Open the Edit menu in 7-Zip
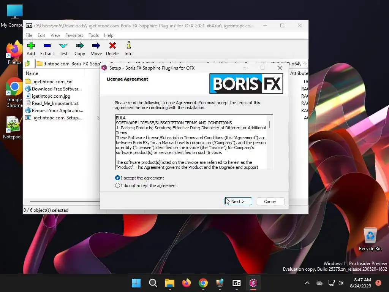 [41, 35]
